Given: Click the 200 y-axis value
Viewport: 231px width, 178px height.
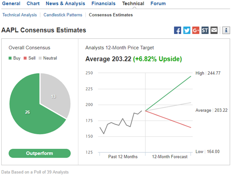Looking at the screenshot, I should [x=89, y=105].
